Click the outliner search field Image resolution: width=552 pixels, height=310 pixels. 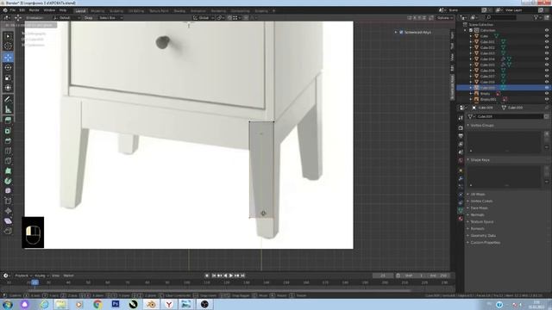[501, 17]
